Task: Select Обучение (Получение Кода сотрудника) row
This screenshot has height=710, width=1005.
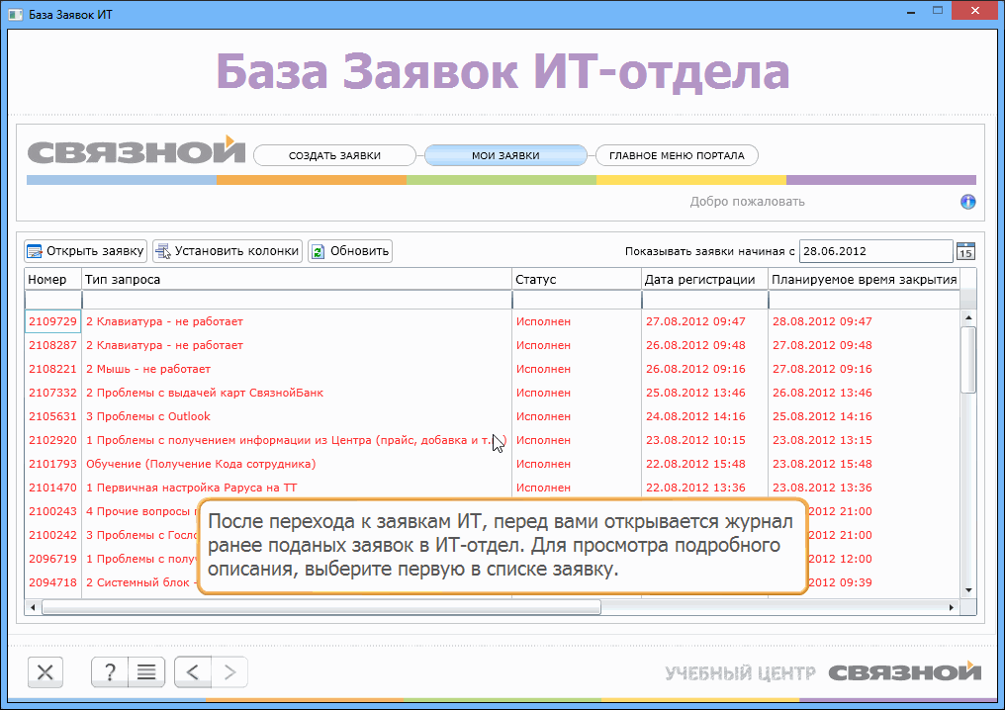Action: tap(493, 464)
